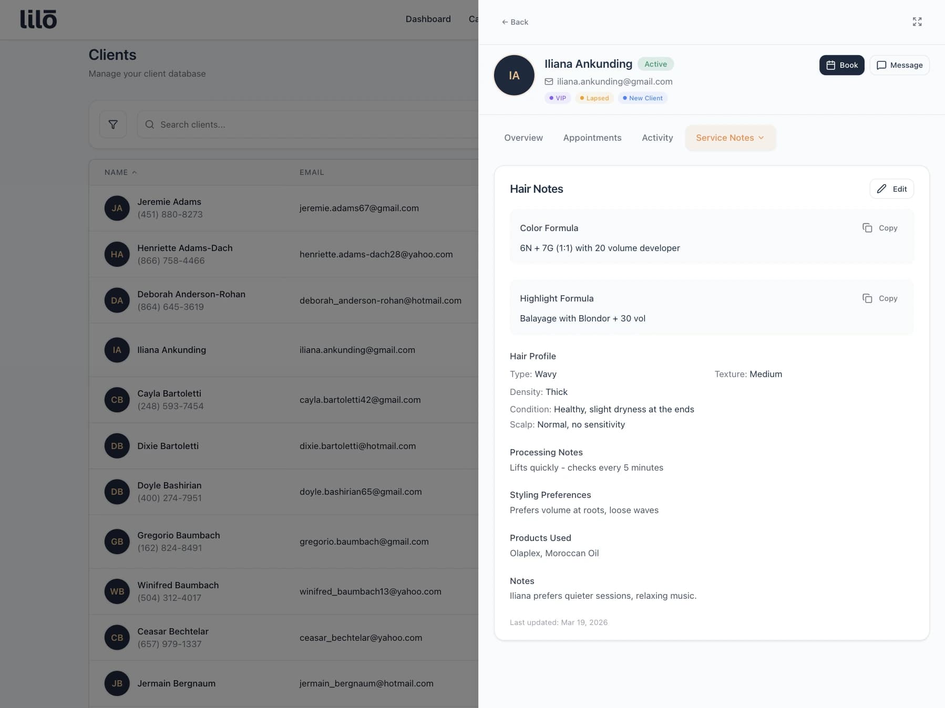Copy the Color Formula using its copy icon
The image size is (945, 708).
point(868,227)
